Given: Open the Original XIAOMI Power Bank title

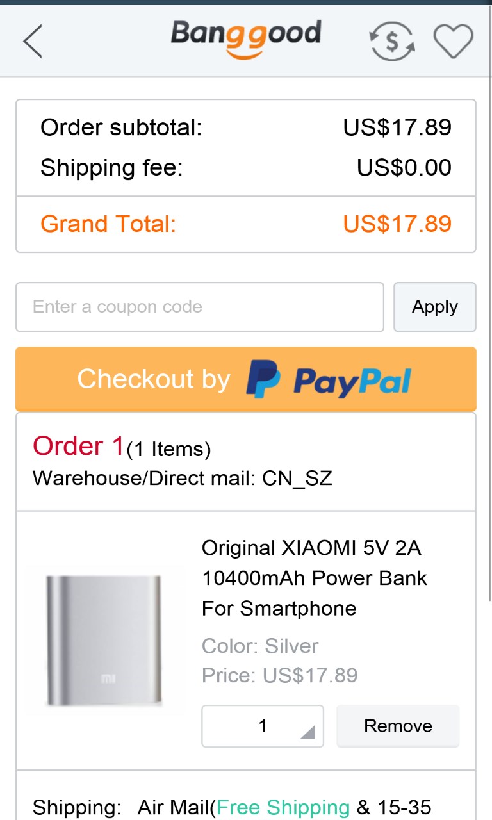Looking at the screenshot, I should point(314,578).
